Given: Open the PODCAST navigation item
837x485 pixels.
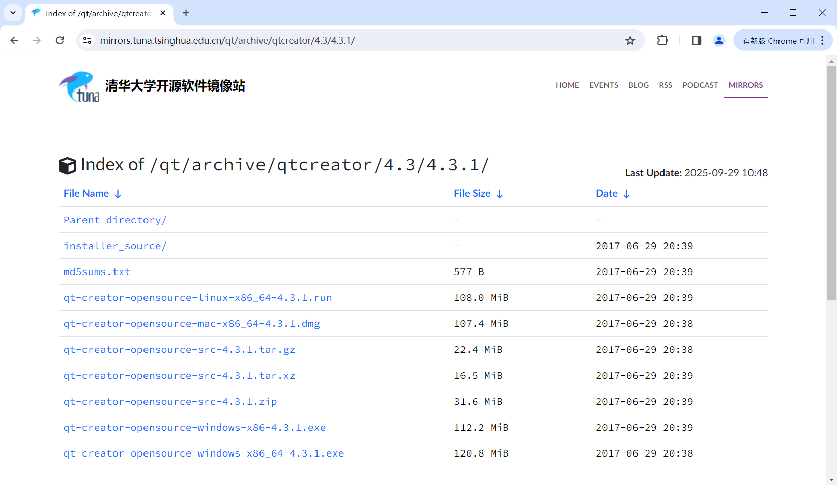Looking at the screenshot, I should 700,85.
